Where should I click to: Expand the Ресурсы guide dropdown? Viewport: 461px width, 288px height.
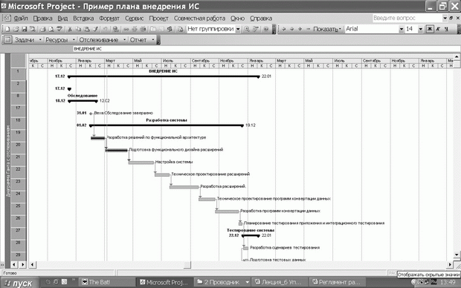74,39
